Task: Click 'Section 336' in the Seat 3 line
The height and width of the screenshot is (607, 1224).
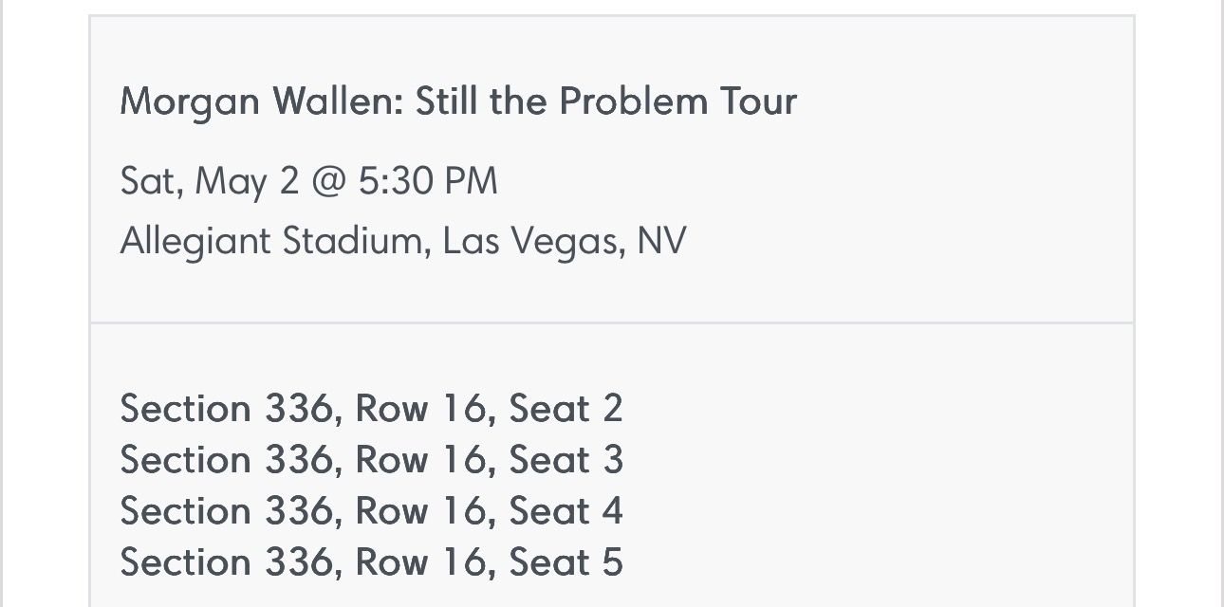Action: coord(226,460)
